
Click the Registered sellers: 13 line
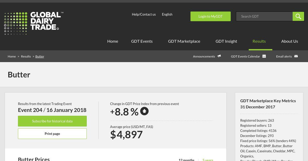click(256, 125)
